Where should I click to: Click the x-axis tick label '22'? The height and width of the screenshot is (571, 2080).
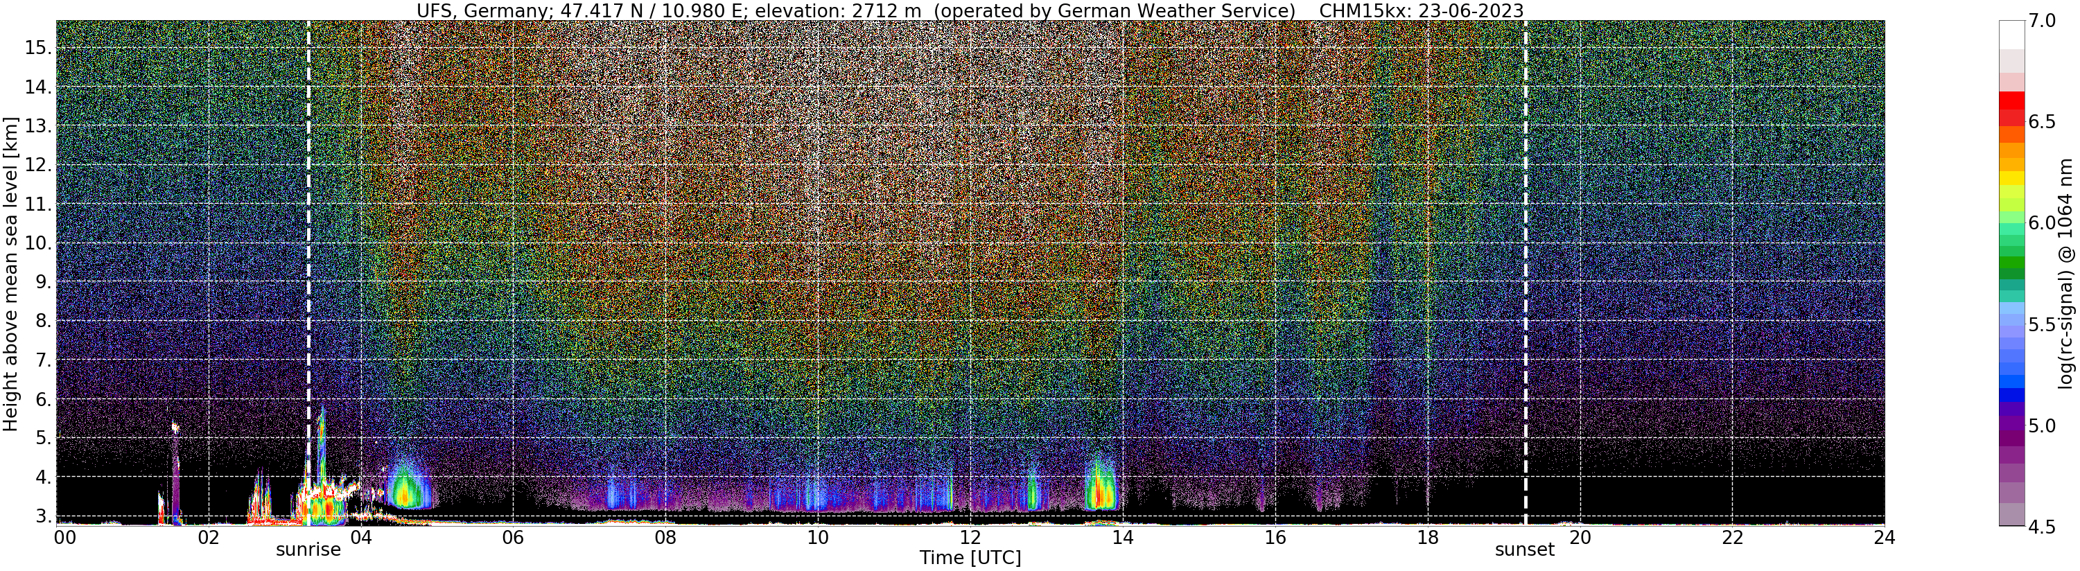(1732, 537)
